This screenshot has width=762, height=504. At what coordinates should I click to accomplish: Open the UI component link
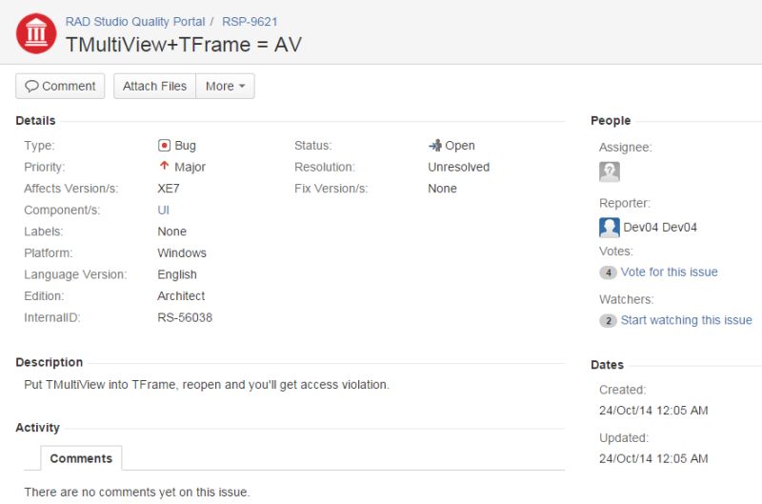(x=163, y=210)
